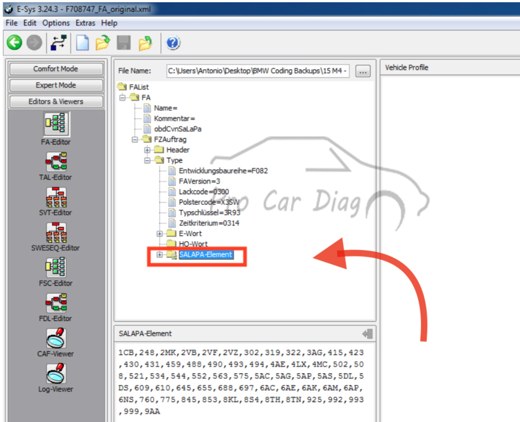The width and height of the screenshot is (520, 422).
Task: Collapse the FA tree node
Action: click(122, 97)
